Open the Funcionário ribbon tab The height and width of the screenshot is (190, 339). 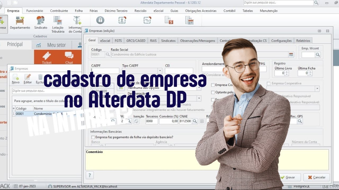(x=34, y=11)
